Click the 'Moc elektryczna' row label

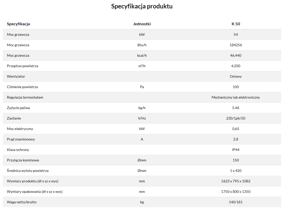coord(20,129)
